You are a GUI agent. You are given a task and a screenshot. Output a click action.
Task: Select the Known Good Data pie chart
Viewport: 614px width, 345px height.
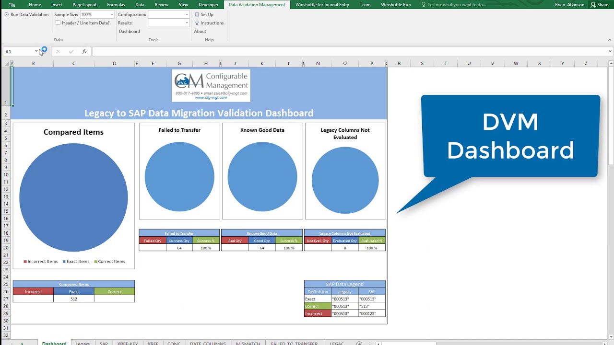pos(262,177)
